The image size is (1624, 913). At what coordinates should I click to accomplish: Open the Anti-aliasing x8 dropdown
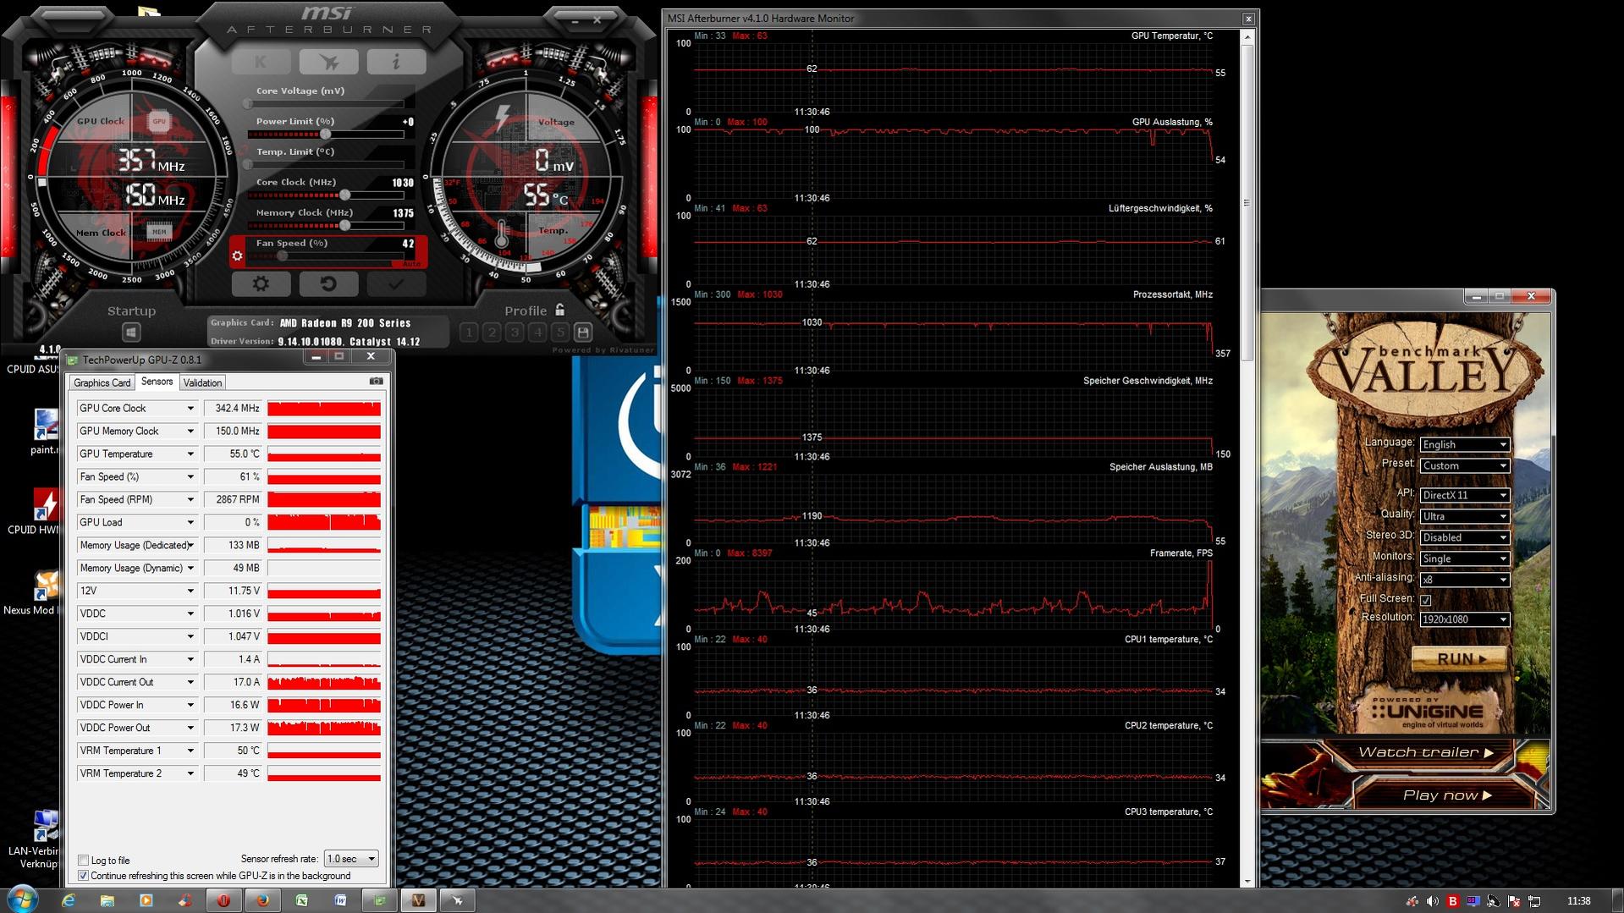coord(1464,580)
